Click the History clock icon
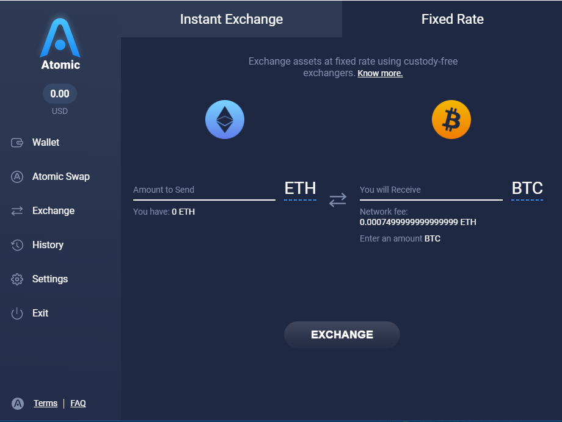The width and height of the screenshot is (562, 422). pyautogui.click(x=17, y=245)
